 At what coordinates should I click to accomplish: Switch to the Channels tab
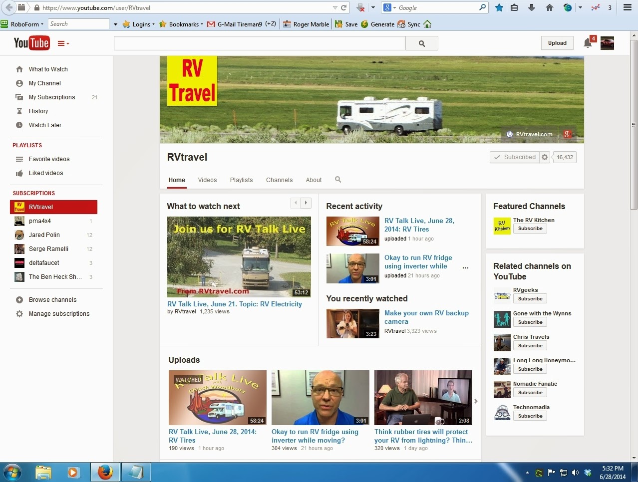pyautogui.click(x=279, y=180)
